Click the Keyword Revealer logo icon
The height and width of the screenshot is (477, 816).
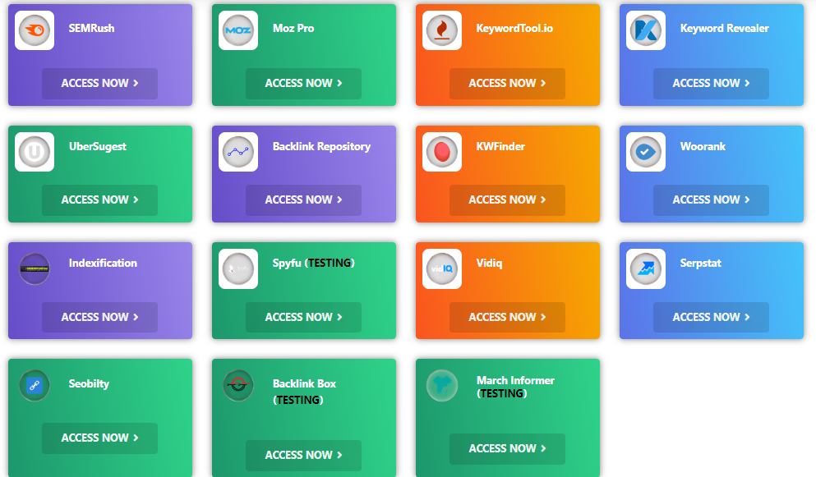tap(646, 30)
